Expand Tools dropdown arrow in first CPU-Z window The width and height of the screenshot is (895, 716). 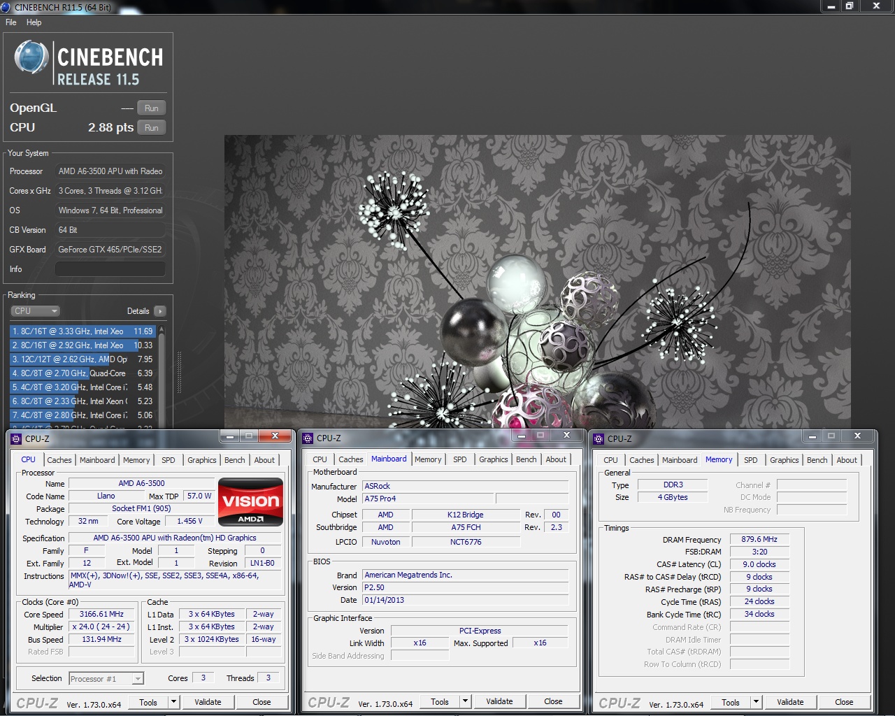[174, 702]
